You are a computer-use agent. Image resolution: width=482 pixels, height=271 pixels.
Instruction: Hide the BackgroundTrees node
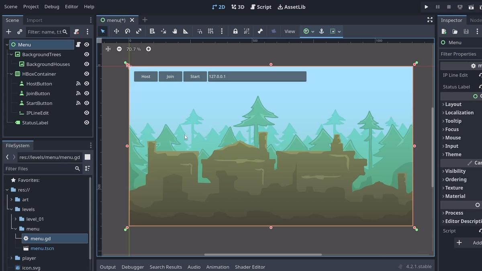[86, 54]
